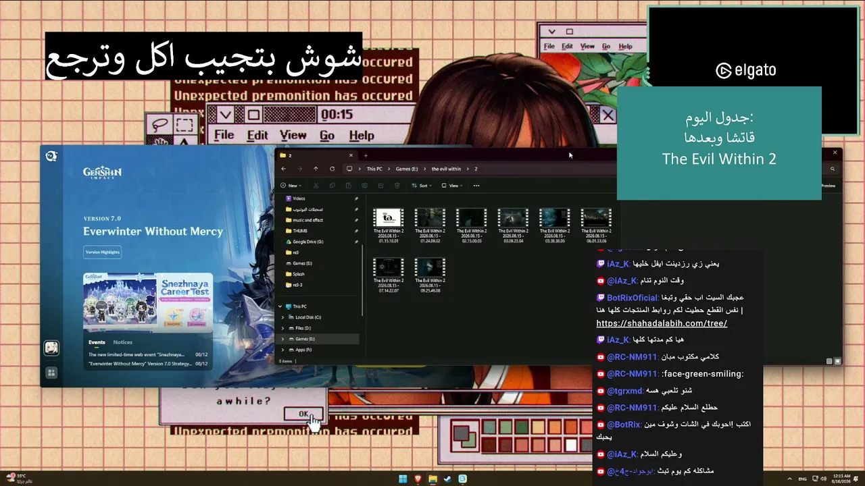Click the Rename icon in Explorer toolbar

(364, 186)
